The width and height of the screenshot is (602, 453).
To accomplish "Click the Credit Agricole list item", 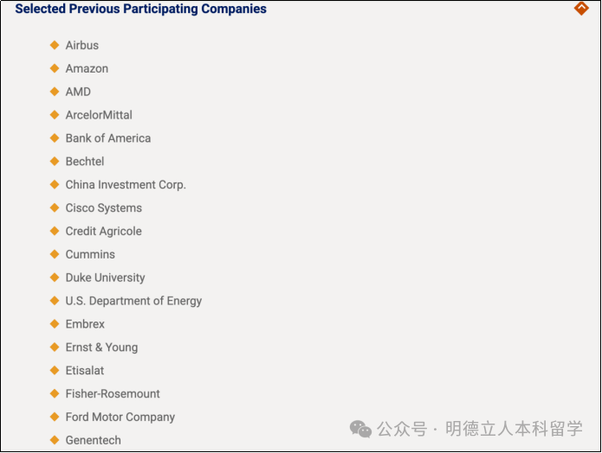I will [x=104, y=231].
